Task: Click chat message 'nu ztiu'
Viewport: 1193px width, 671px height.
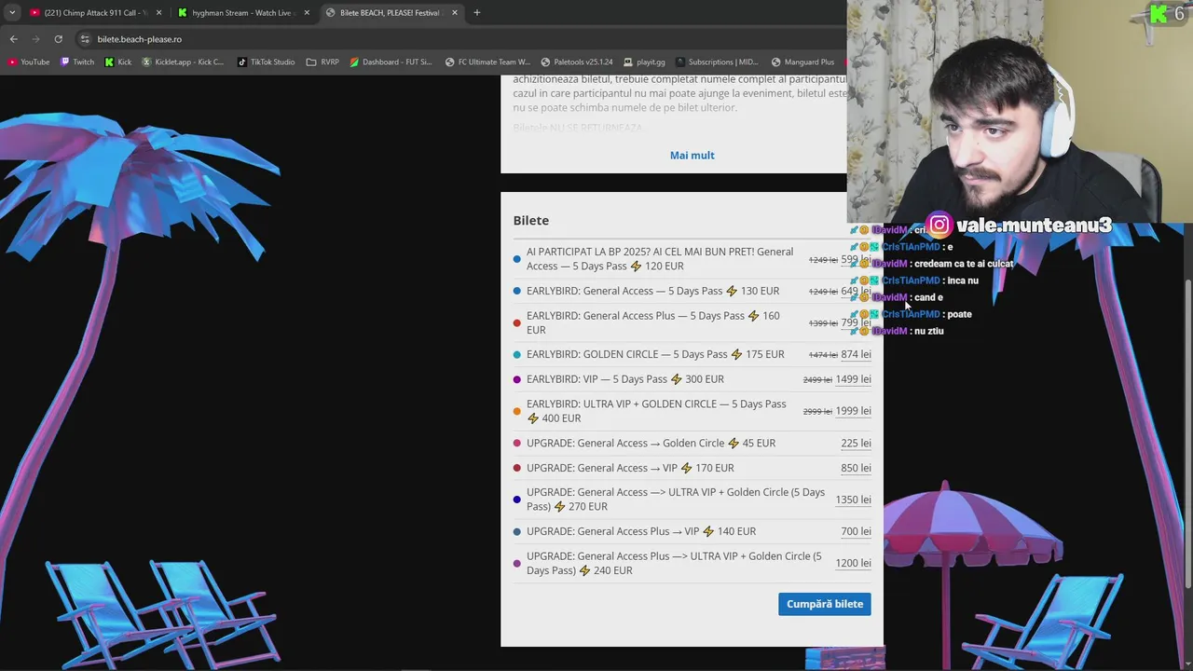Action: tap(928, 331)
